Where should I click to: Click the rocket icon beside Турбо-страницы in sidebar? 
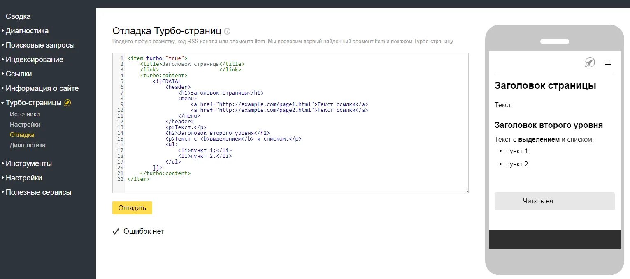click(x=68, y=103)
